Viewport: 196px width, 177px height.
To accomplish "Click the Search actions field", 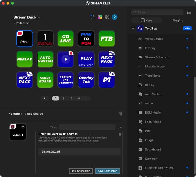I will pyautogui.click(x=158, y=12).
